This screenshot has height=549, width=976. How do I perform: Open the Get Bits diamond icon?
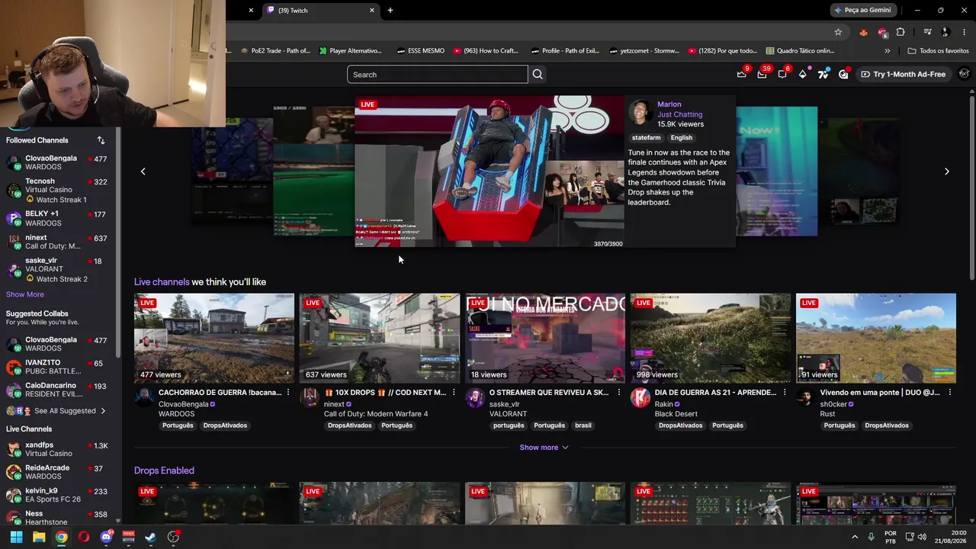click(x=803, y=74)
